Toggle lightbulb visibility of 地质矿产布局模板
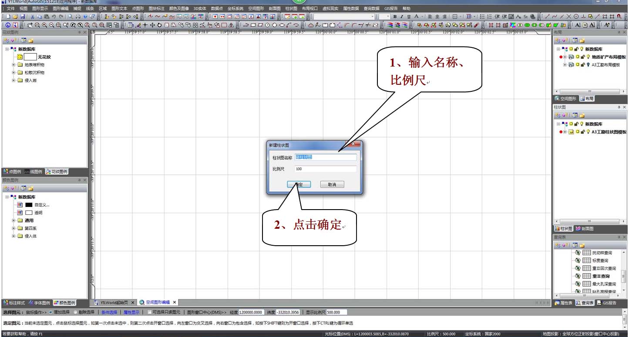This screenshot has height=337, width=629. click(x=588, y=57)
